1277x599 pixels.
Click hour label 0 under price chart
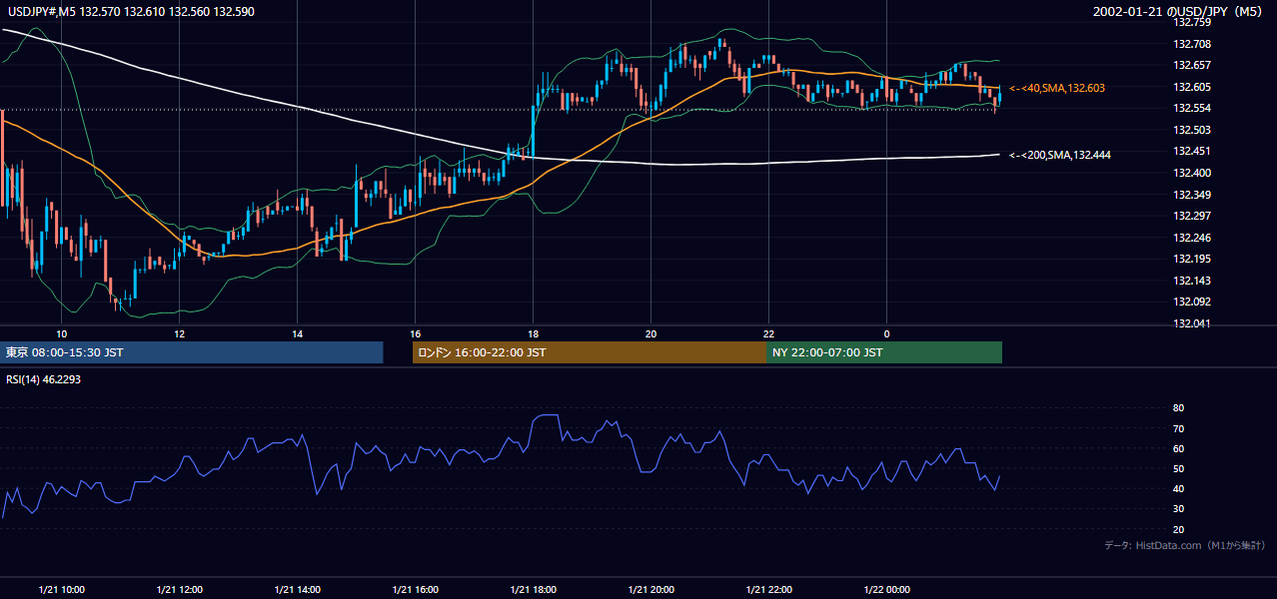pos(887,333)
